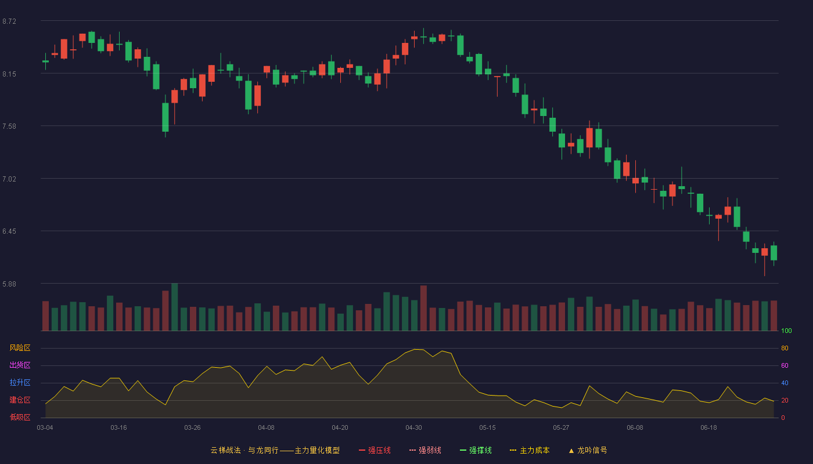813x464 pixels.
Task: Click the red 强压线 line marker icon
Action: (x=362, y=450)
